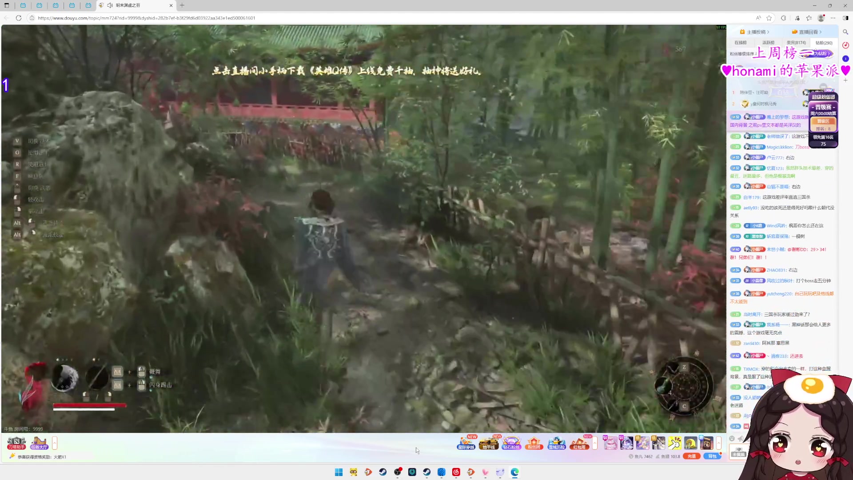Open the 刀塔助手 activity icon
This screenshot has height=480, width=853.
click(16, 443)
